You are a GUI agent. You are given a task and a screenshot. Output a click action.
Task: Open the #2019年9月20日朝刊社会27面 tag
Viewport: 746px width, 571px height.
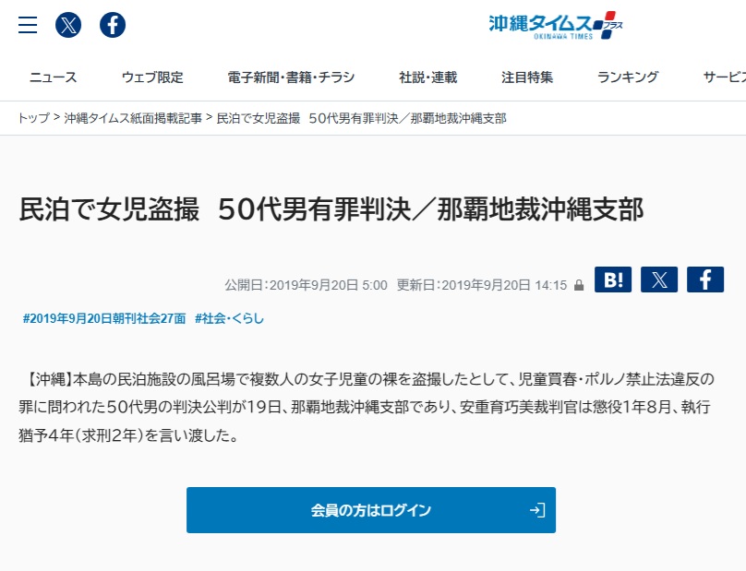point(104,318)
